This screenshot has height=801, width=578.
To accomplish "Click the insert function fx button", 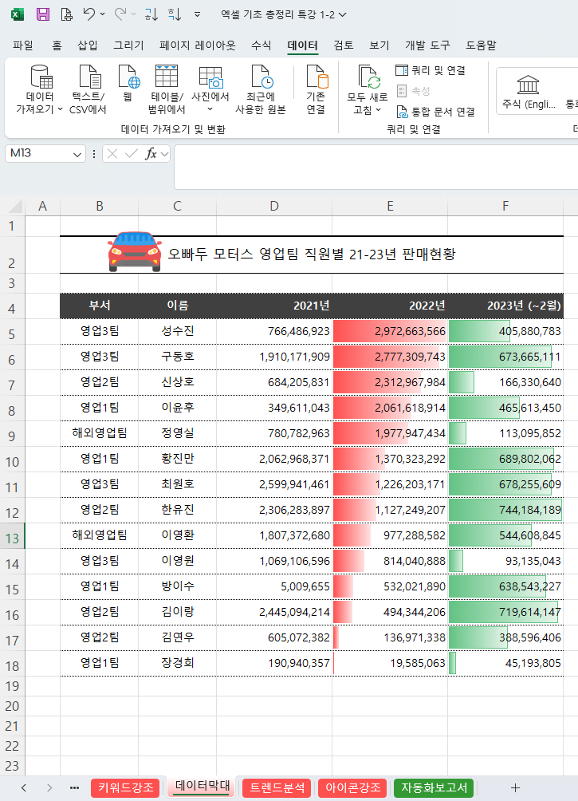I will click(151, 154).
